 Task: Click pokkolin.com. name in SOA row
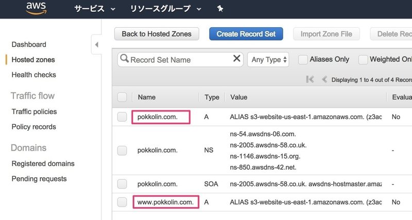(x=158, y=184)
